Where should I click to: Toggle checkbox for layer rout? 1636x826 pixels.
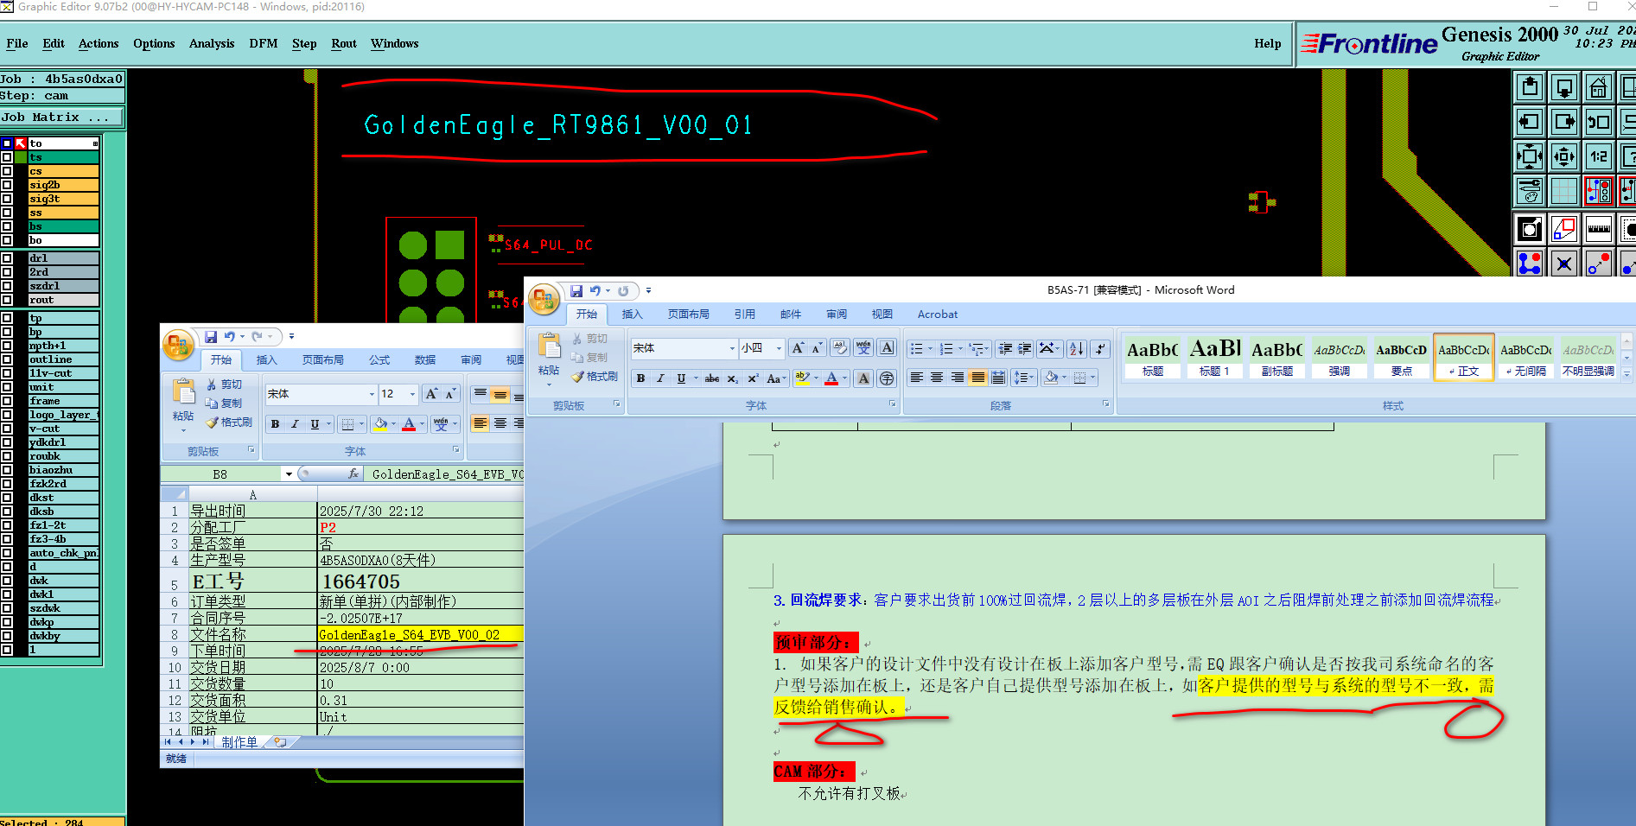[7, 300]
